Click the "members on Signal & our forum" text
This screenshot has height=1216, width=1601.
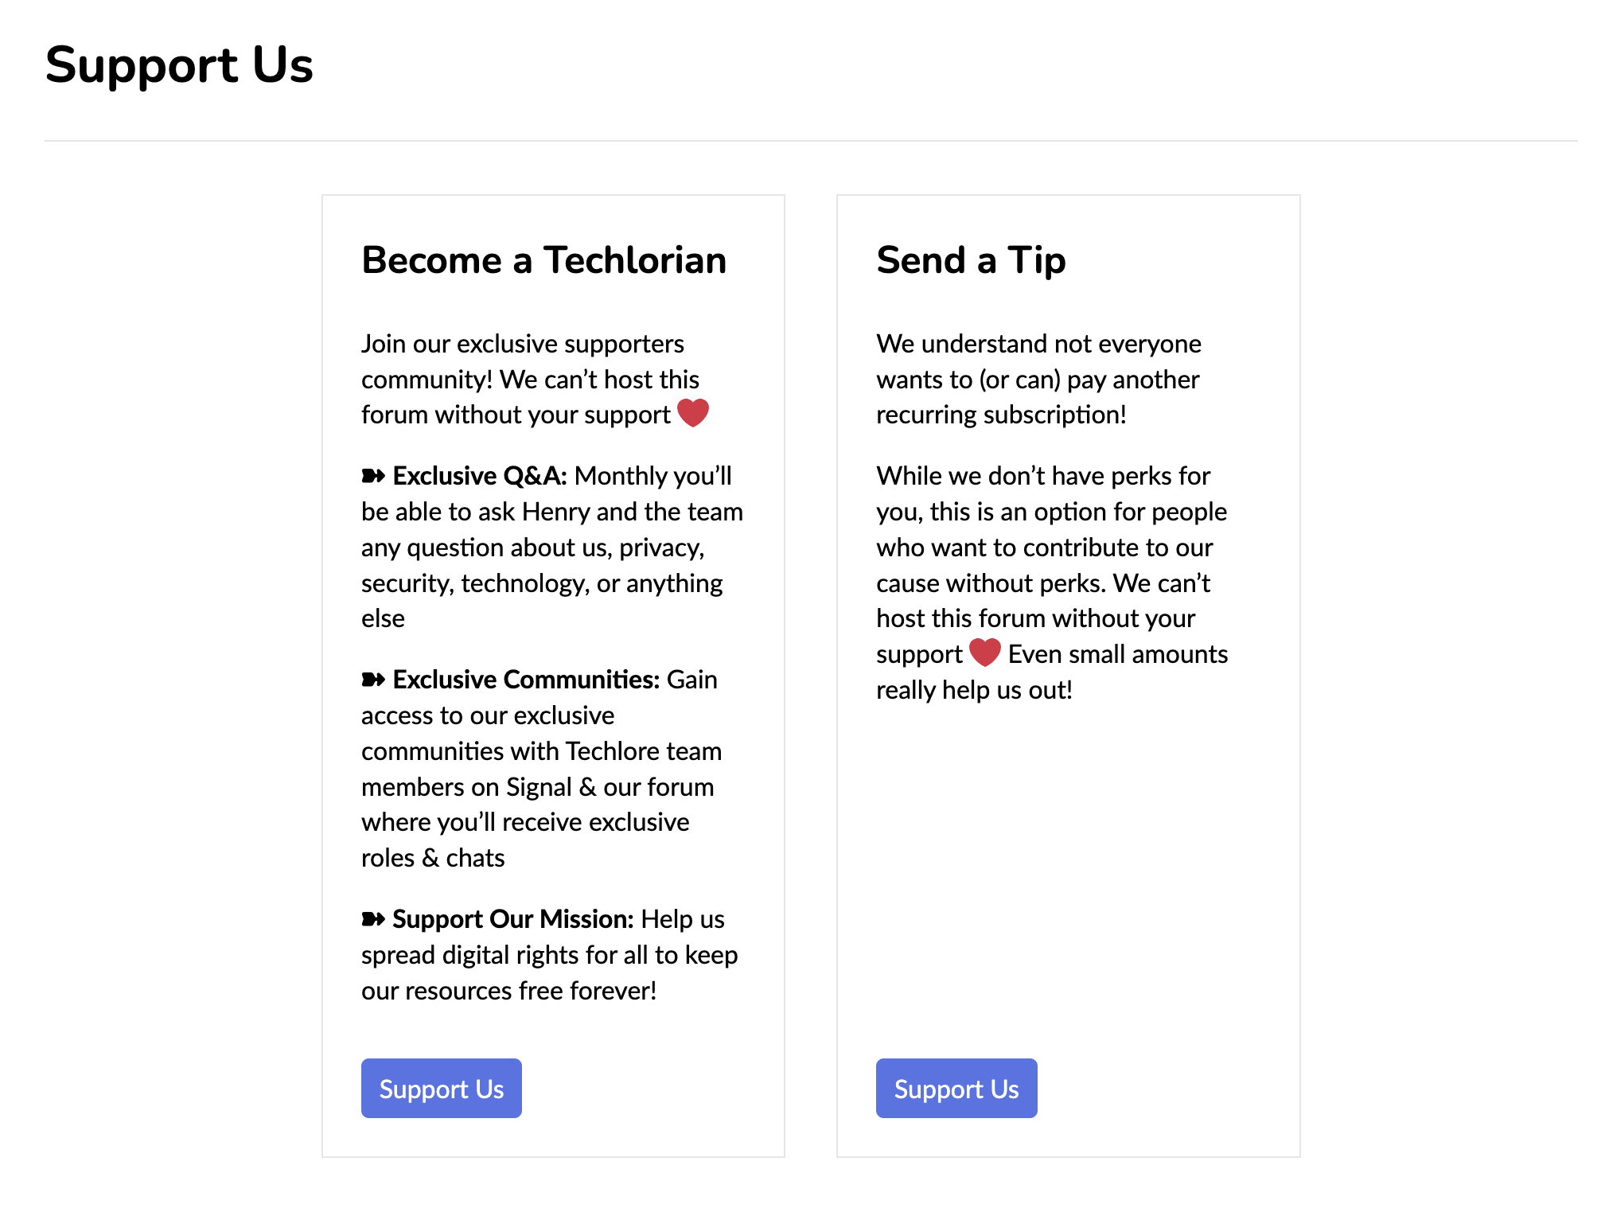[x=537, y=787]
